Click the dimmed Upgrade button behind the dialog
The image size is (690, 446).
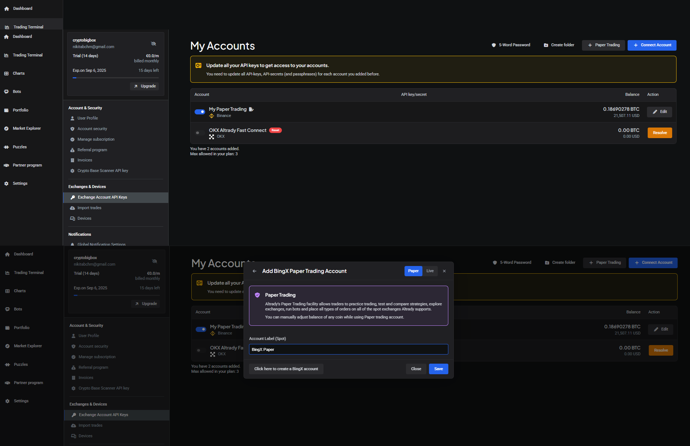point(146,304)
